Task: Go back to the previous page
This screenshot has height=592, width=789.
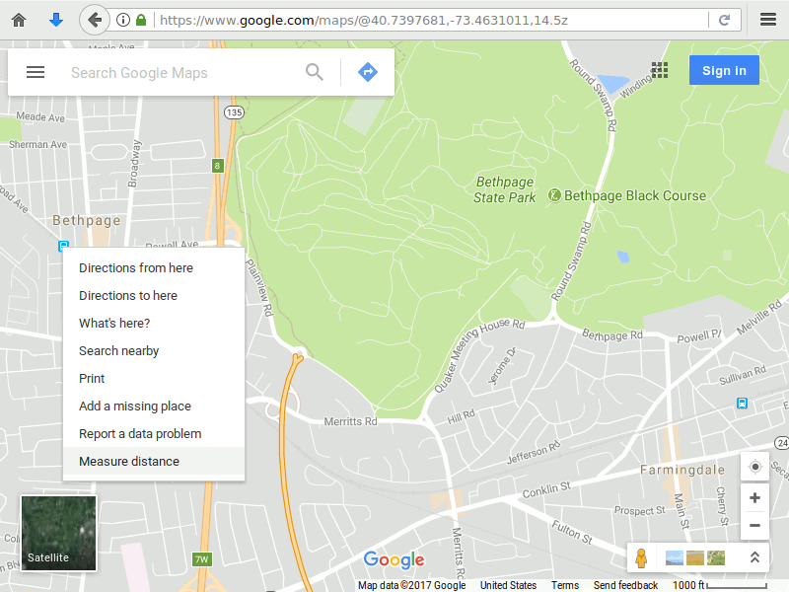Action: 94,20
